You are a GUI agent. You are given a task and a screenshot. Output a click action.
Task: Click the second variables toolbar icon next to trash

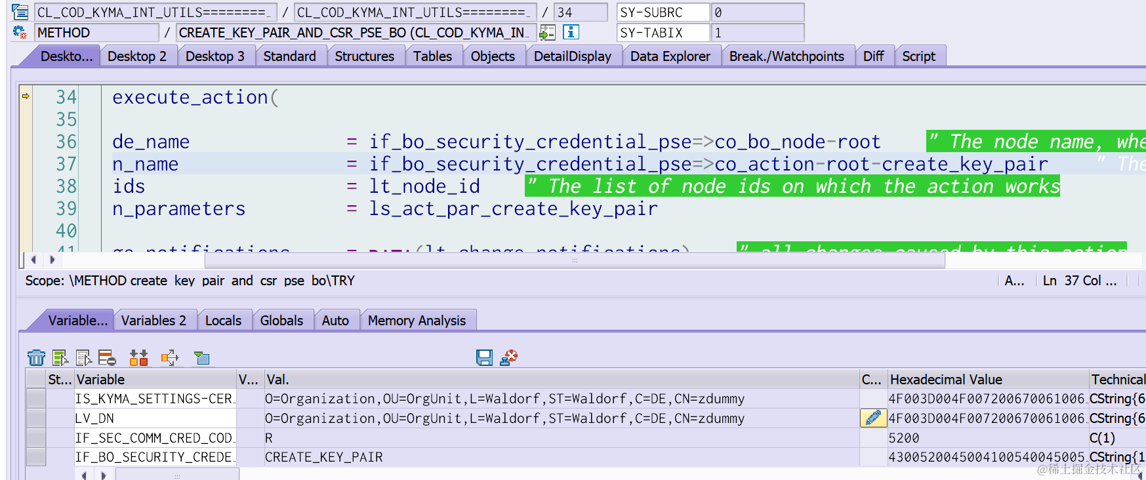pos(60,357)
